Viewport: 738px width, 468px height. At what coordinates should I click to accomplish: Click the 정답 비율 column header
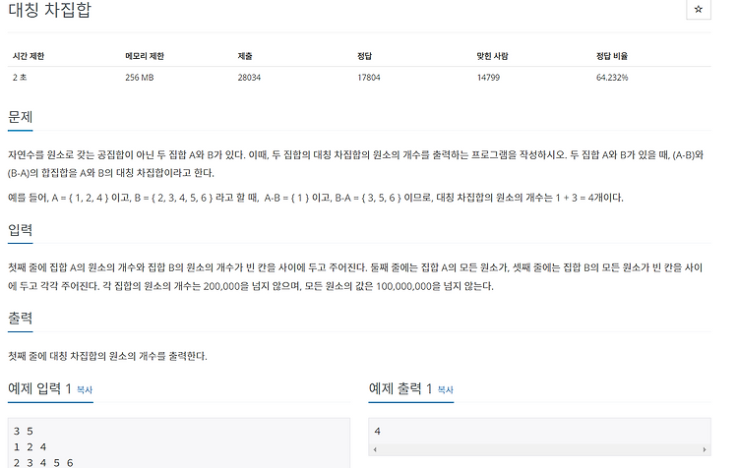[612, 56]
